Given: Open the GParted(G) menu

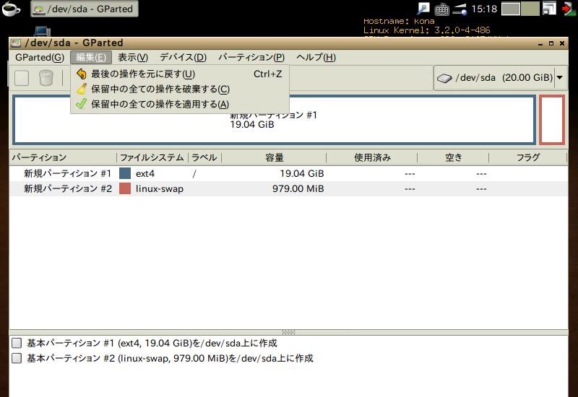Looking at the screenshot, I should click(x=40, y=58).
